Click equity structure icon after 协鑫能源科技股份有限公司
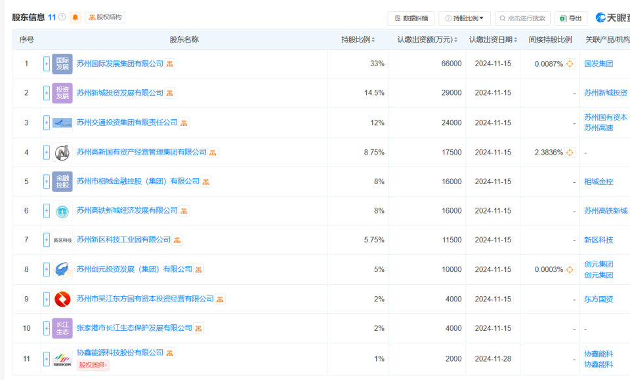Image resolution: width=630 pixels, height=380 pixels. point(170,353)
